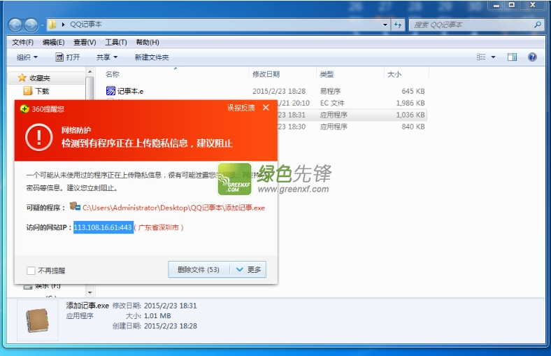Sort by the 名称 column header
The image size is (551, 356).
click(x=113, y=74)
